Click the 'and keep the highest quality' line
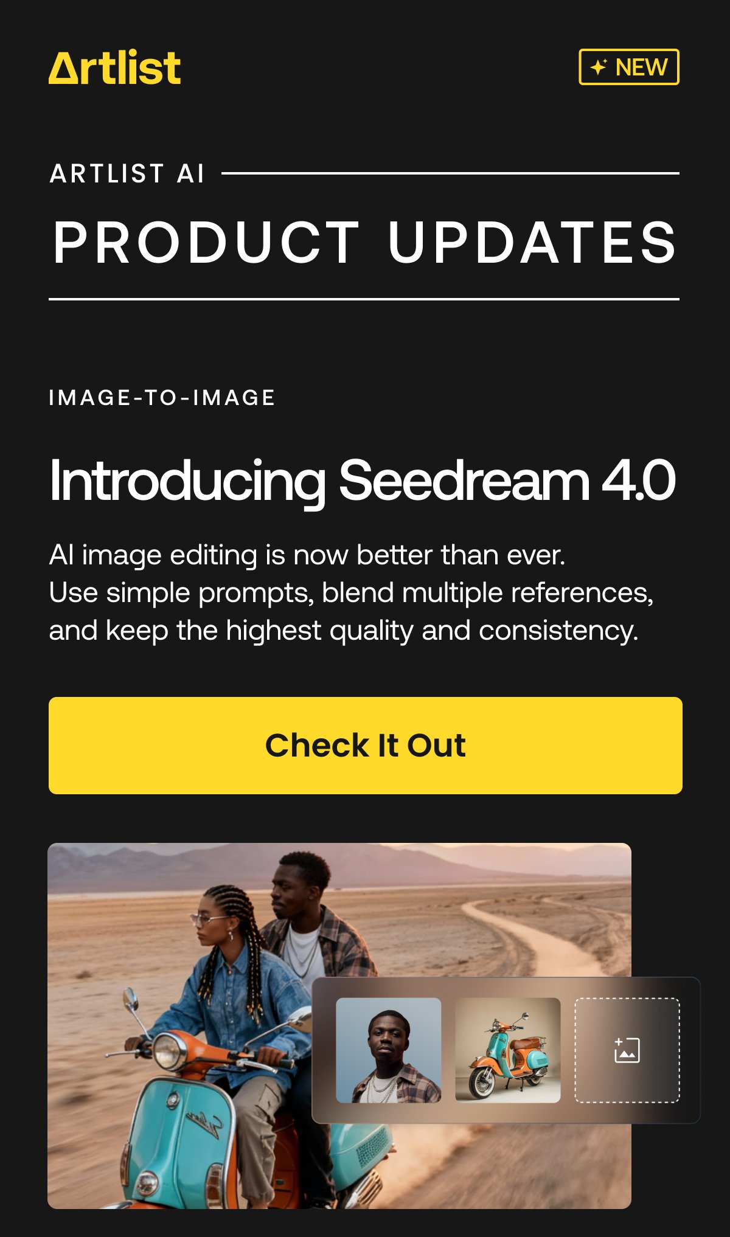This screenshot has height=1237, width=730. tap(344, 631)
